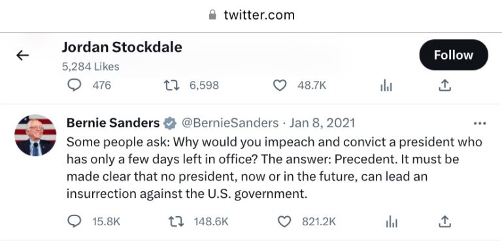Open Bernie Sanders' profile picture

pos(35,135)
